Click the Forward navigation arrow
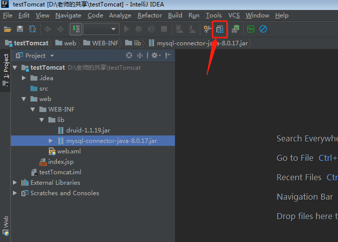 click(x=60, y=29)
